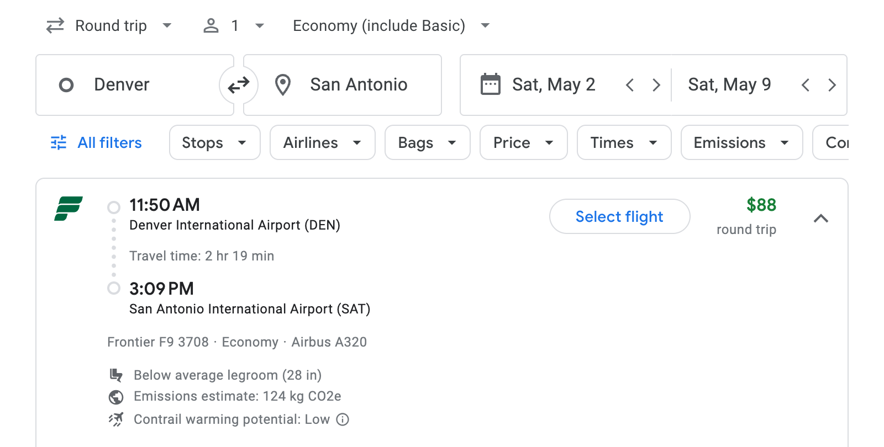Click the emissions estimate globe icon
Image resolution: width=884 pixels, height=447 pixels.
(117, 396)
